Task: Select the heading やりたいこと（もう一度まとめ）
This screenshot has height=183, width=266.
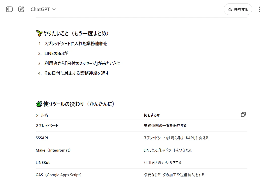Action: pyautogui.click(x=76, y=33)
